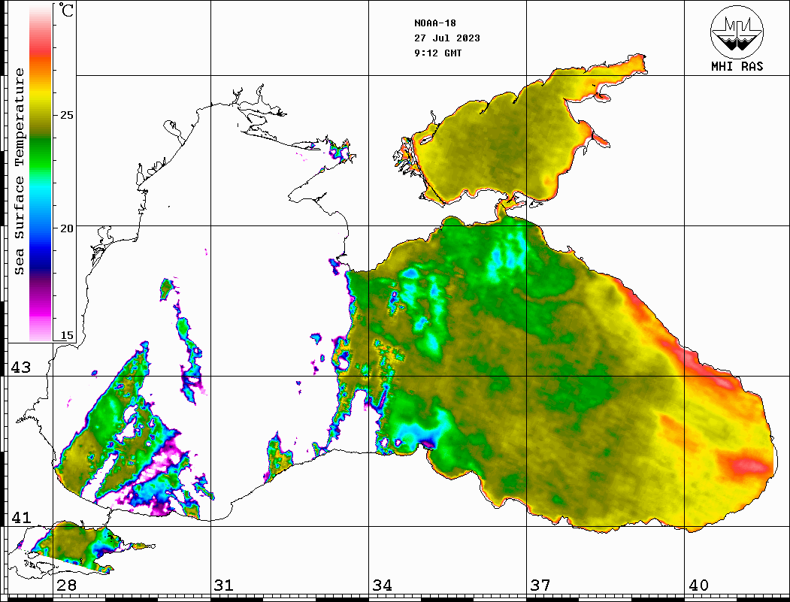This screenshot has height=602, width=790.
Task: Select the 'NOAA-18' satellite label
Action: point(434,23)
